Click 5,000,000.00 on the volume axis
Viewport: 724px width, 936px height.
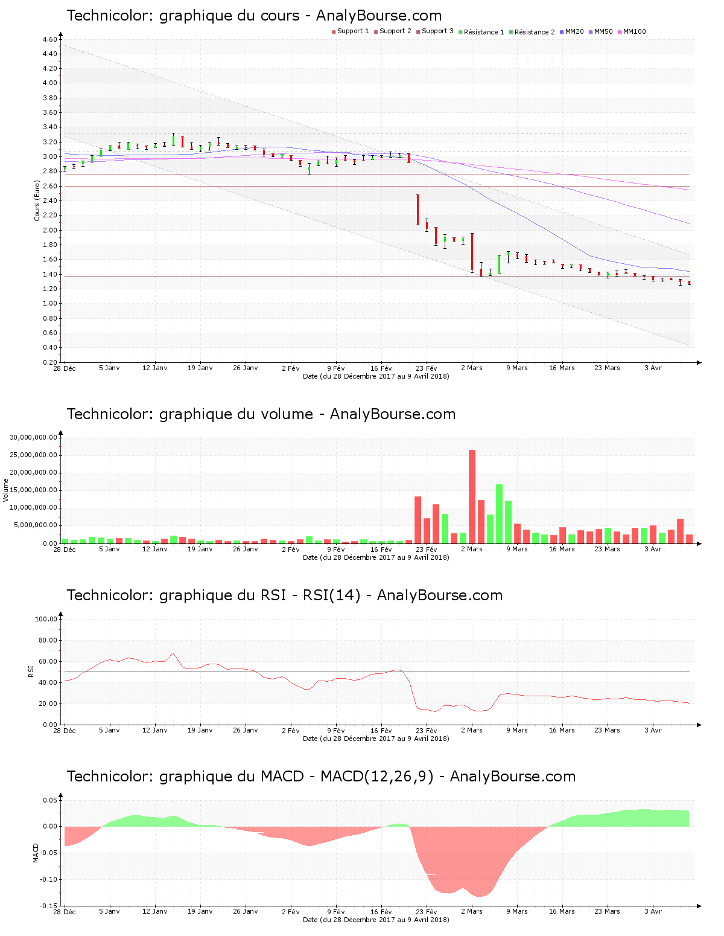point(36,525)
